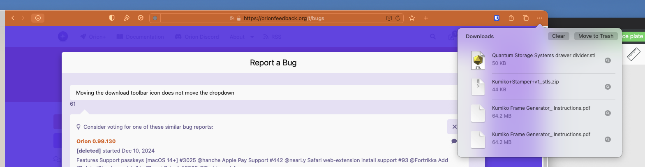Go forward to the next page
Image resolution: width=645 pixels, height=167 pixels.
tap(23, 18)
